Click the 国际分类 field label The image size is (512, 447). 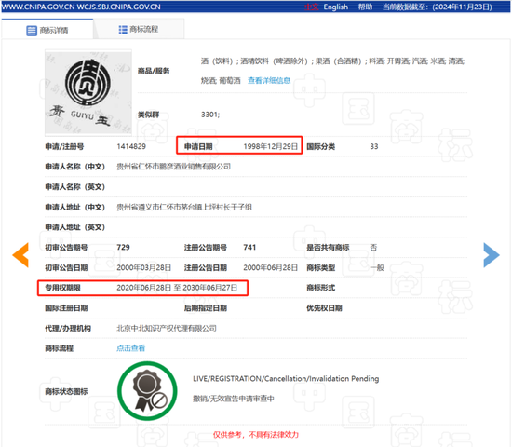pyautogui.click(x=320, y=146)
